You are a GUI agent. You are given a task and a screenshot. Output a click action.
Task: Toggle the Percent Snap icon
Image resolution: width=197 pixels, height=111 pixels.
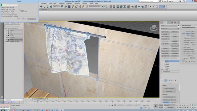click(80, 6)
